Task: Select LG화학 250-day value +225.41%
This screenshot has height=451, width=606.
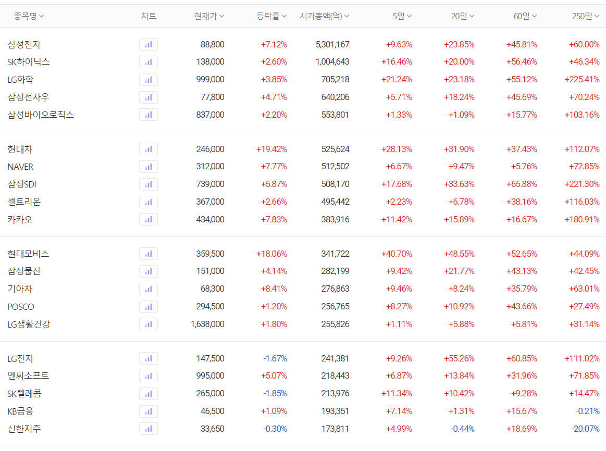Action: pyautogui.click(x=582, y=80)
